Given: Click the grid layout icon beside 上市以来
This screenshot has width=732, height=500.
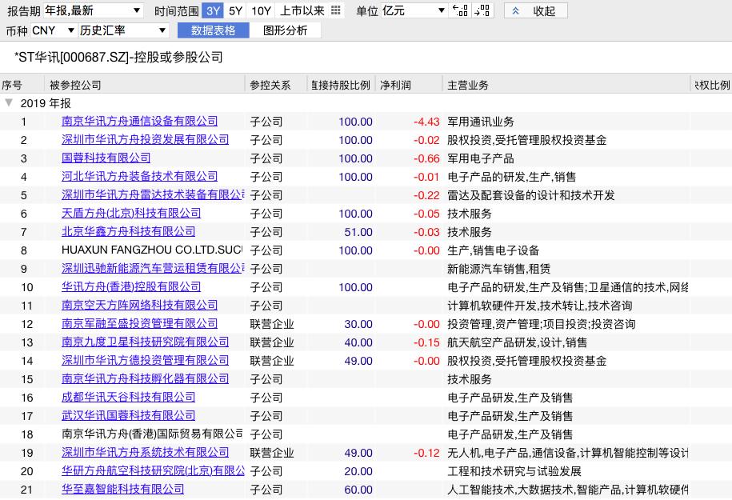Looking at the screenshot, I should coord(336,10).
